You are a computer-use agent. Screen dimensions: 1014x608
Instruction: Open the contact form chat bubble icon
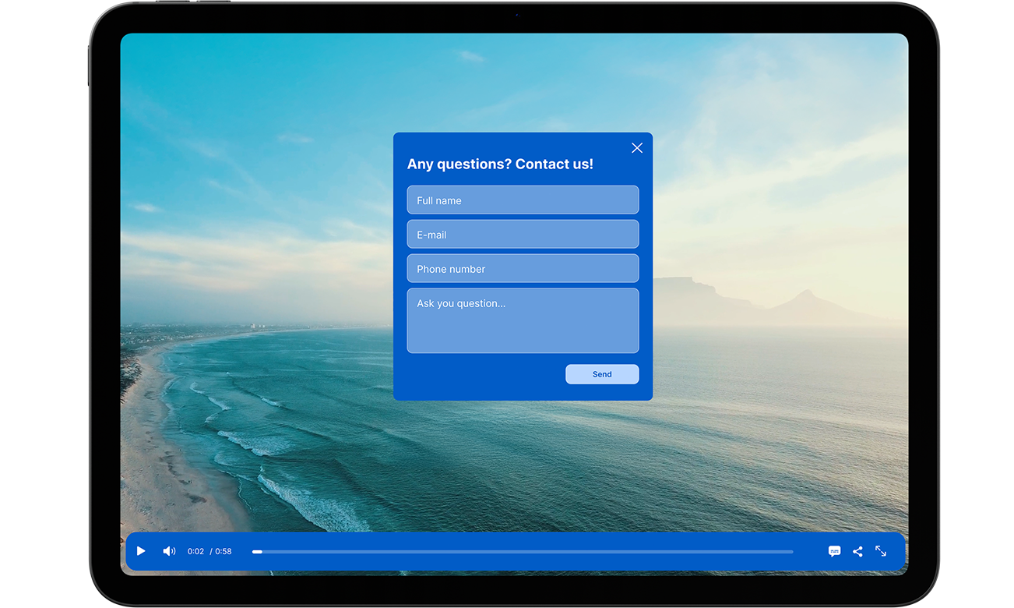pyautogui.click(x=834, y=551)
